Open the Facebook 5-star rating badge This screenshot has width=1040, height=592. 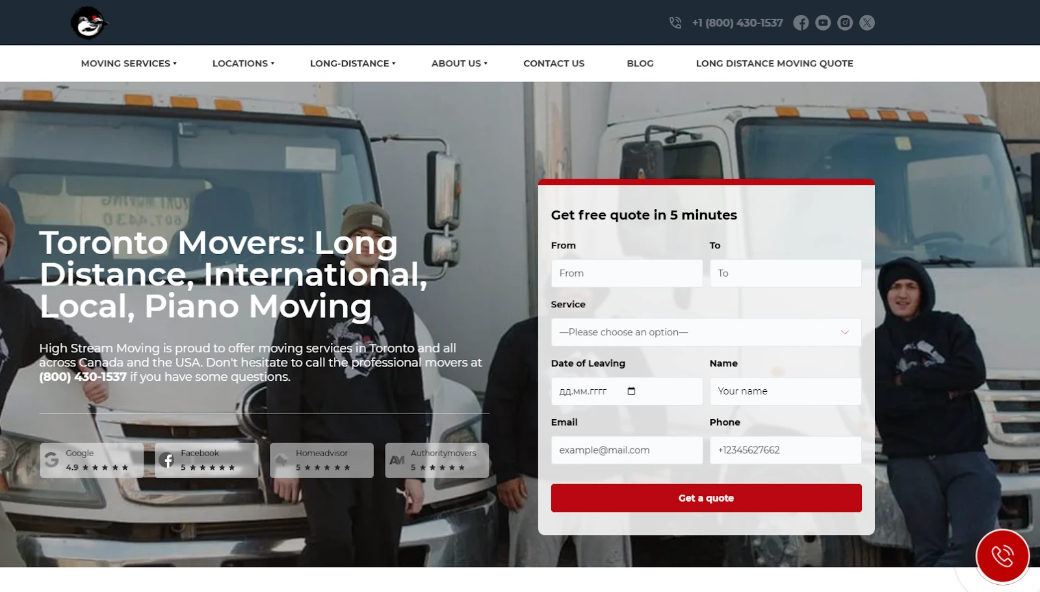coord(207,461)
